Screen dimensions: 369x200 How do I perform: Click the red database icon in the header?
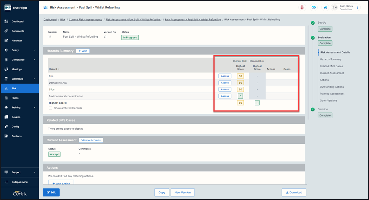pyautogui.click(x=302, y=7)
